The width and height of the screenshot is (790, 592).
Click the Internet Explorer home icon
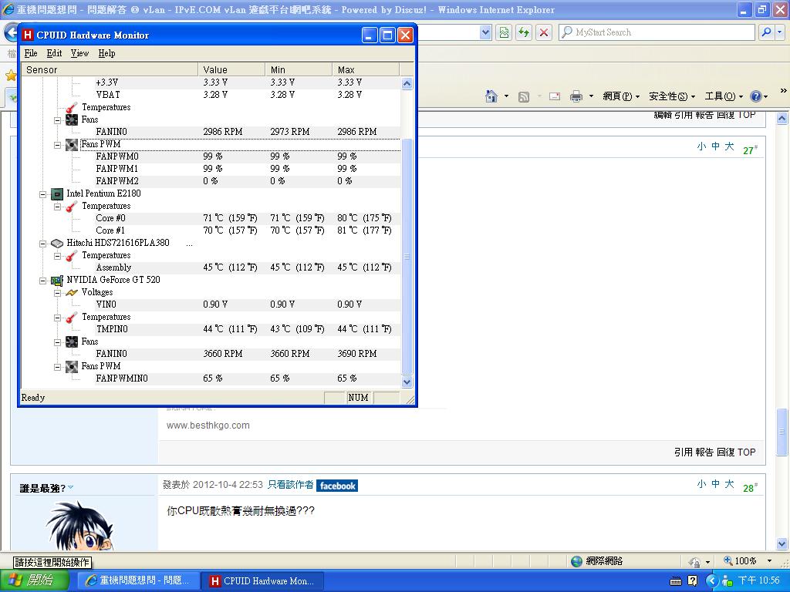tap(491, 96)
